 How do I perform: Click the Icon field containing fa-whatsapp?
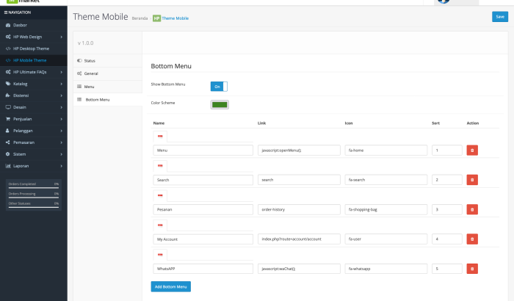(385, 269)
